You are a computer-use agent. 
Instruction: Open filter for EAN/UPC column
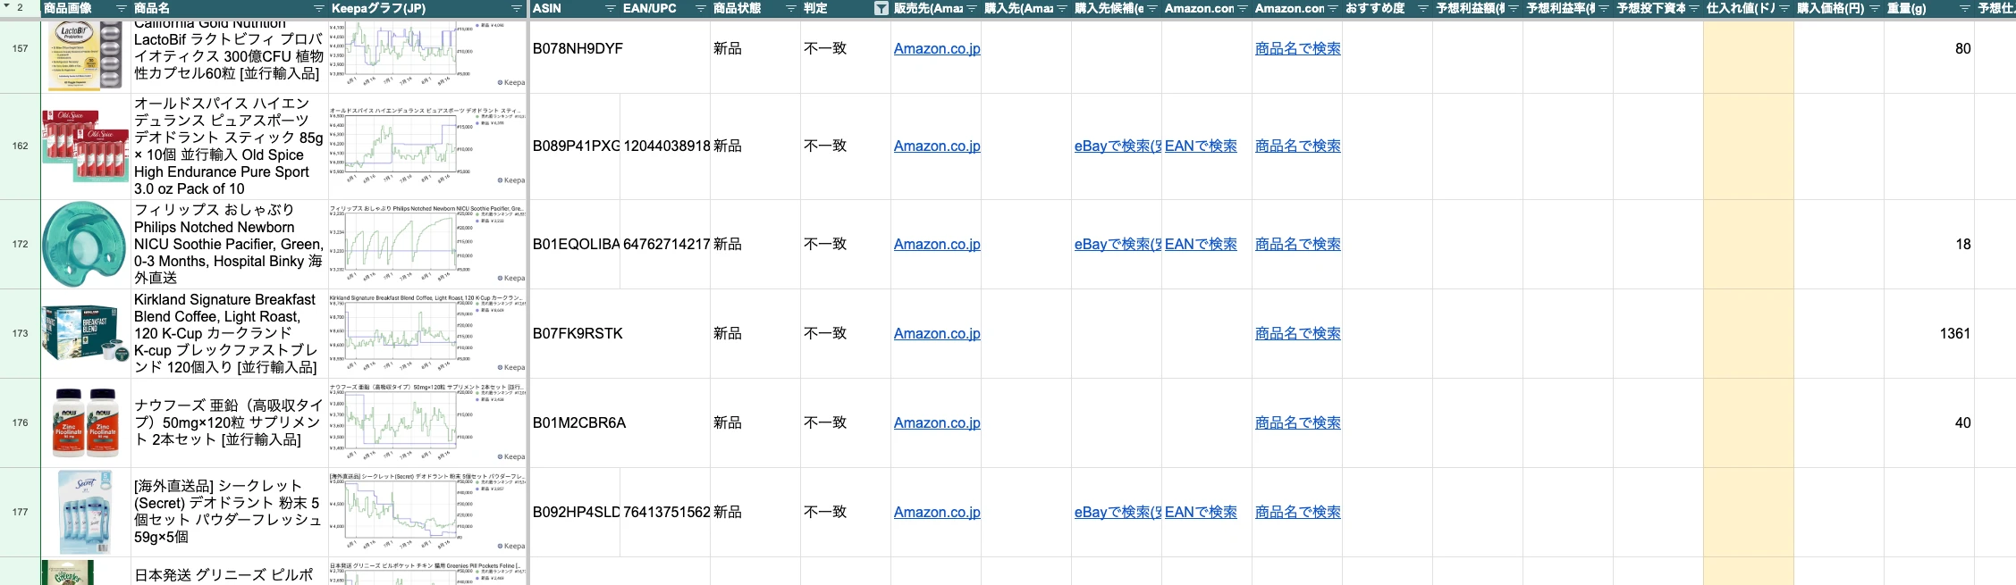coord(701,8)
